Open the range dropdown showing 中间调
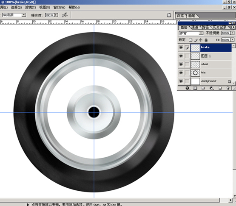236x206 pixels. [14, 15]
